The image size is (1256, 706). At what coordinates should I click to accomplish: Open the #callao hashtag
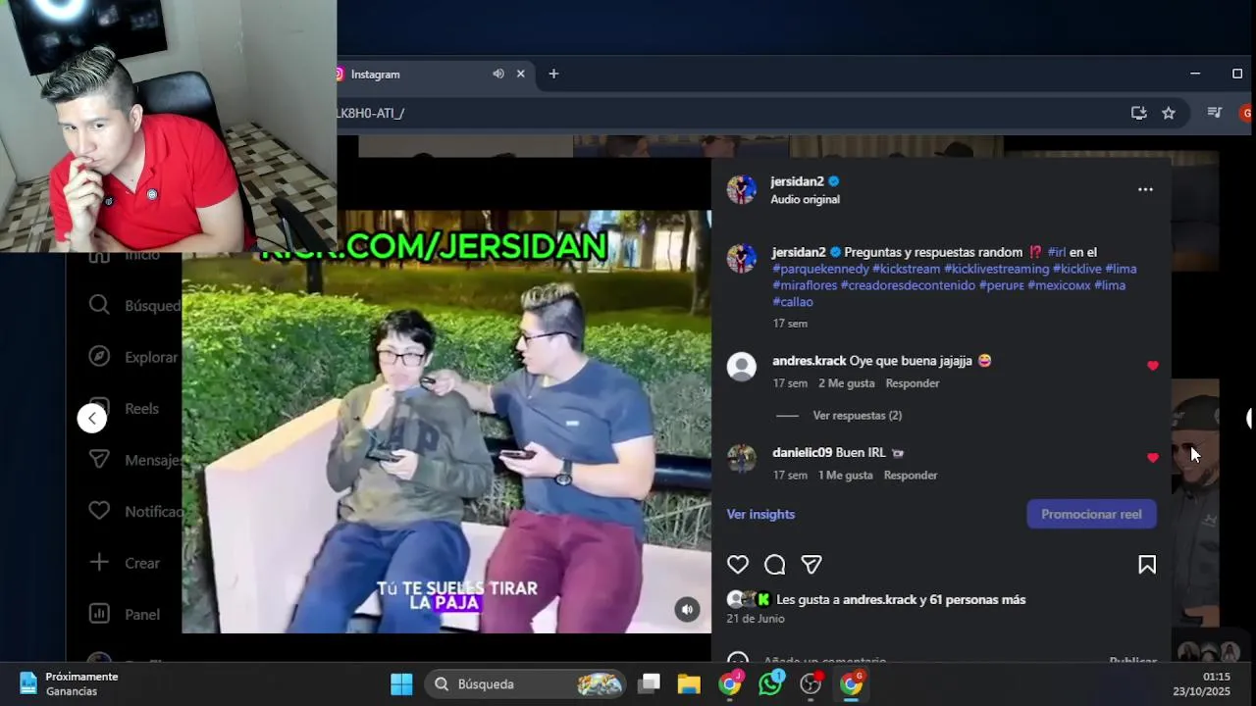(793, 302)
